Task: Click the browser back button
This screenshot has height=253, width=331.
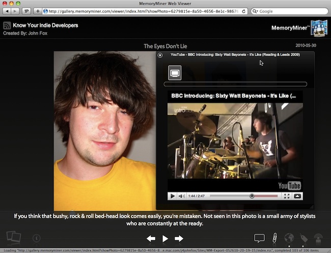Action: pos(7,11)
